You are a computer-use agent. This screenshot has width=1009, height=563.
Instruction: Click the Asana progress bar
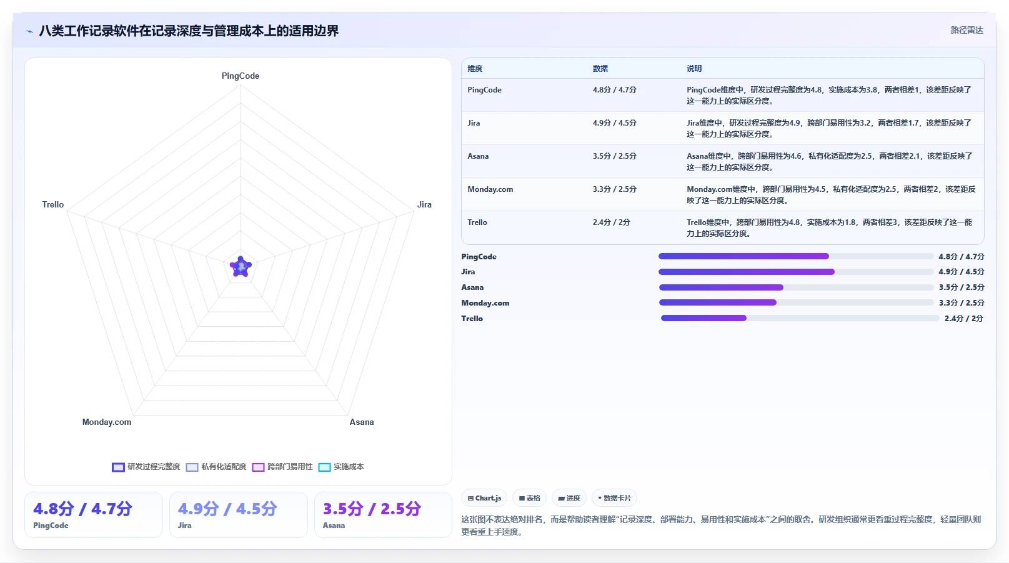click(x=796, y=287)
